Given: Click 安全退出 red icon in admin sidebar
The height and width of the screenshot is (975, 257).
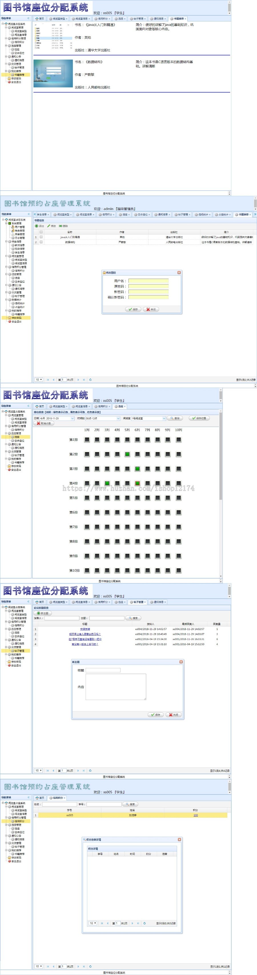Looking at the screenshot, I should pos(9,322).
